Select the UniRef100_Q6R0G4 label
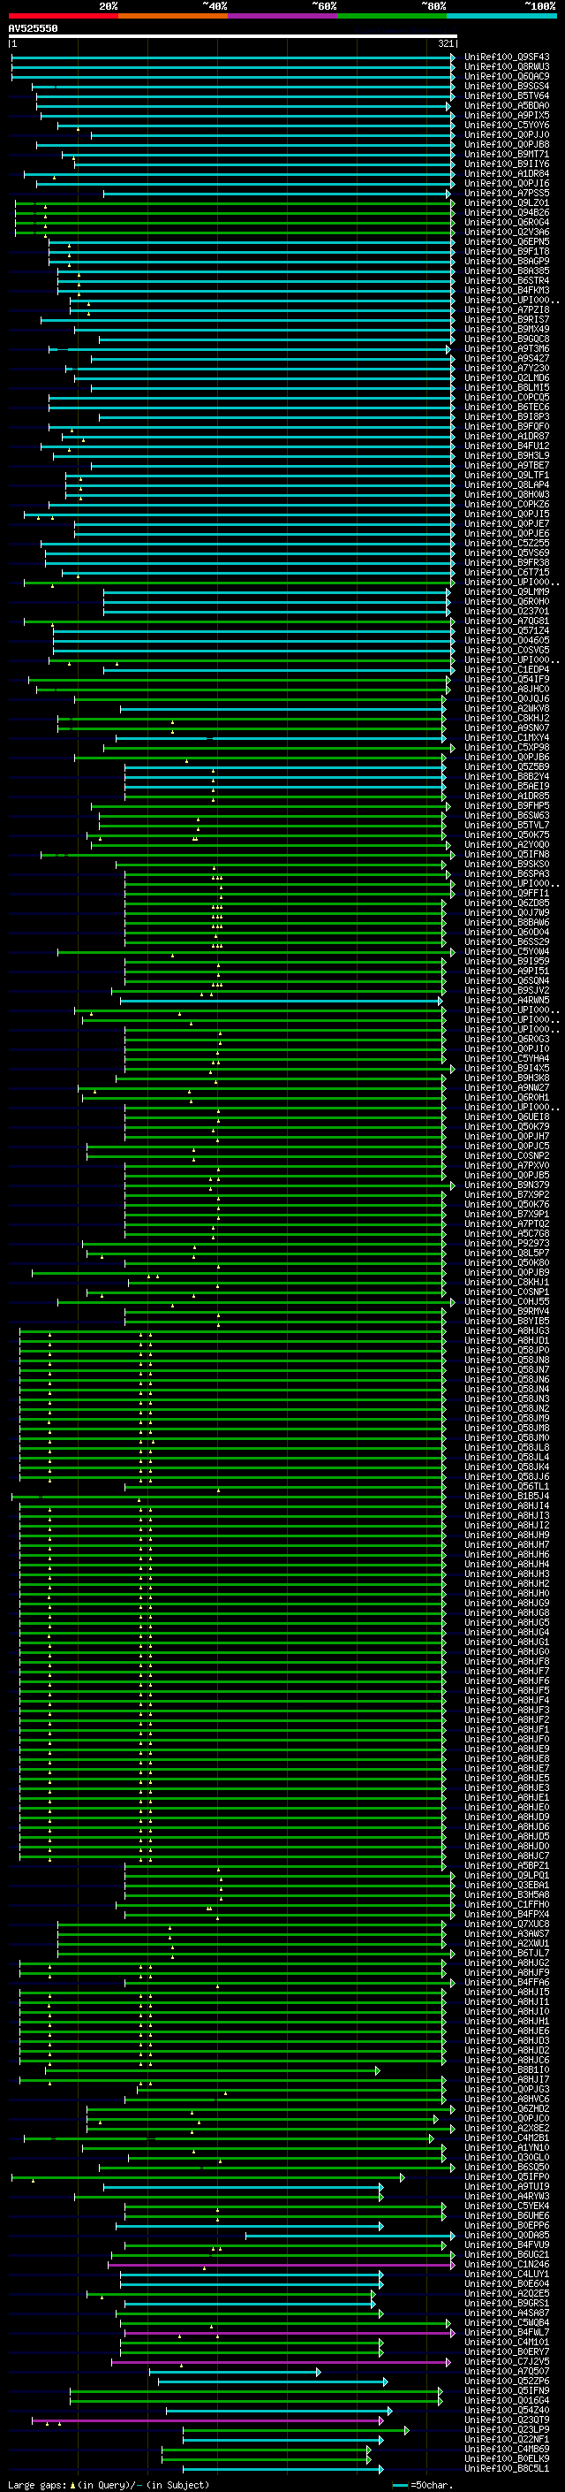This screenshot has height=2492, width=565. click(x=507, y=223)
